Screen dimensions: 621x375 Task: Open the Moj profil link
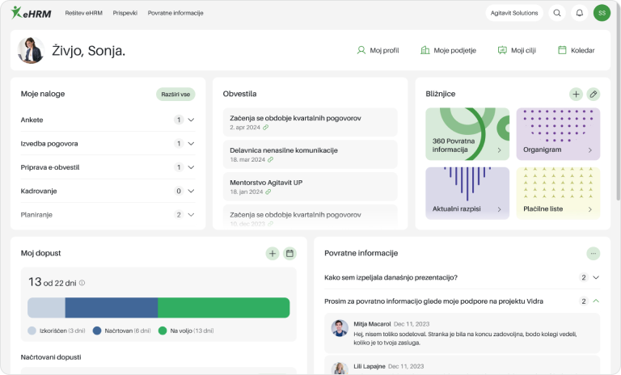[378, 50]
